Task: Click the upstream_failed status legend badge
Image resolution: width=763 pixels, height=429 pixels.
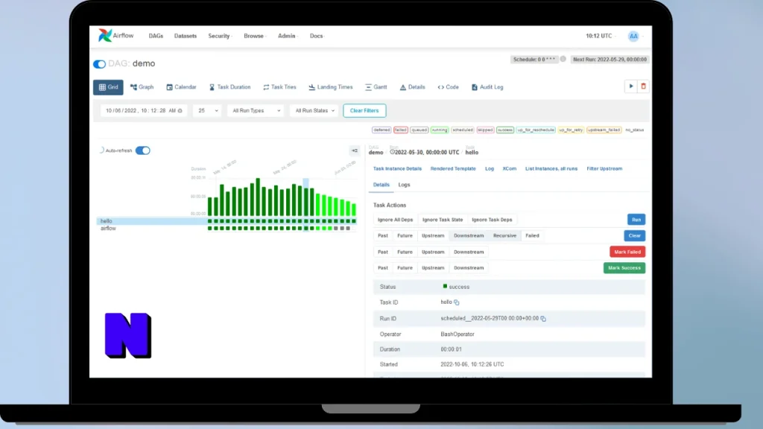Action: point(604,130)
